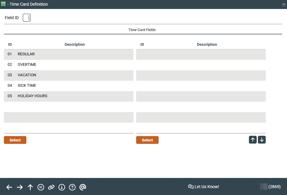The height and width of the screenshot is (195, 287).
Task: Click the back arrow icon in bottom toolbar
Action: click(x=9, y=187)
